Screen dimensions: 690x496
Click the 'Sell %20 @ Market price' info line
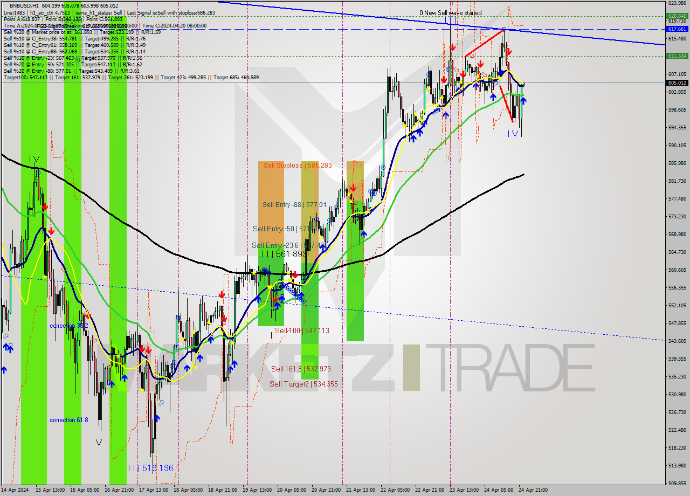coord(82,32)
